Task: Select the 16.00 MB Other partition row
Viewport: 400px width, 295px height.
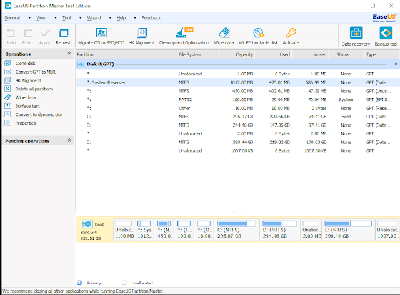Action: (237, 108)
